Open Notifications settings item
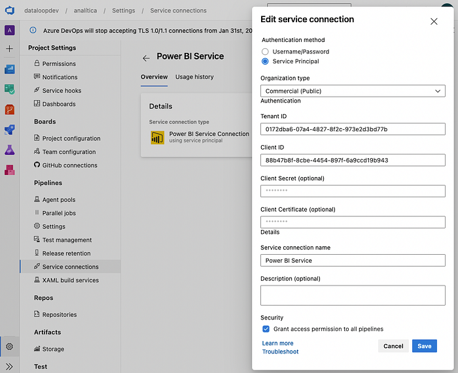The width and height of the screenshot is (458, 373). pyautogui.click(x=60, y=77)
